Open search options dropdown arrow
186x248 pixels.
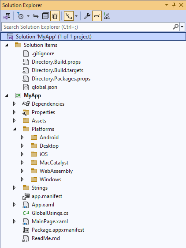(182, 27)
